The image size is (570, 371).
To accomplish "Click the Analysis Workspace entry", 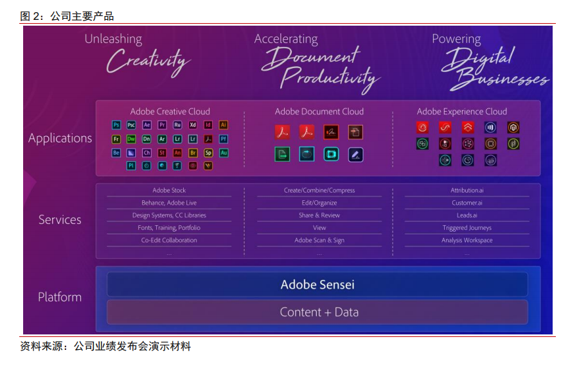I will tap(467, 240).
